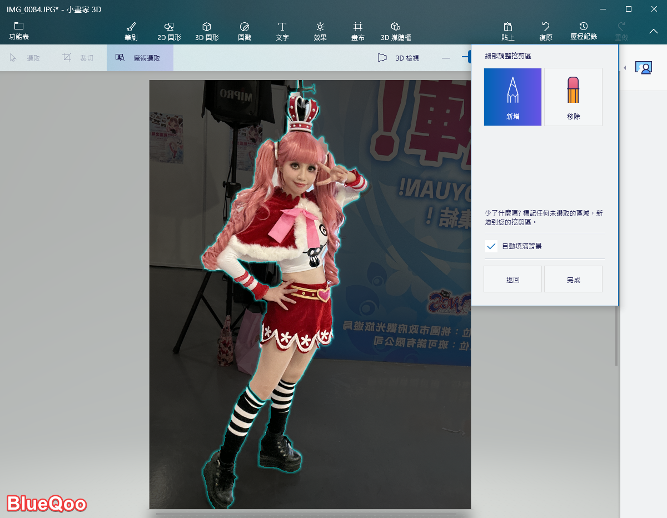This screenshot has height=518, width=667.
Task: Open the 3D 媒體櫃 library
Action: (x=396, y=31)
